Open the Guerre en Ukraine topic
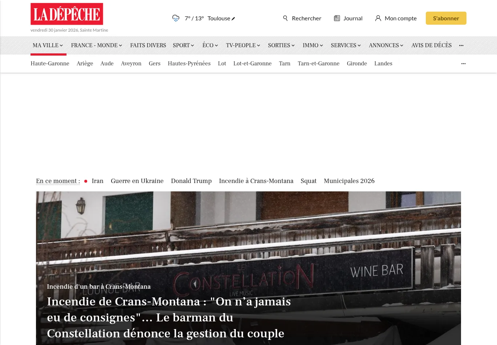This screenshot has width=497, height=345. [x=137, y=181]
